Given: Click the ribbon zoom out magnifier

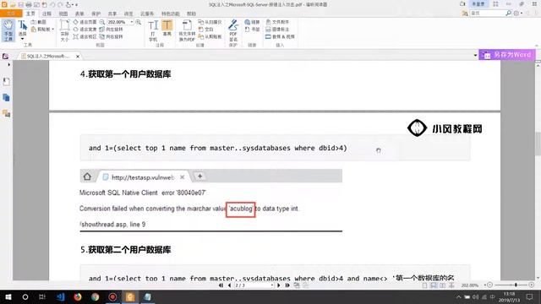Looking at the screenshot, I should tap(102, 22).
